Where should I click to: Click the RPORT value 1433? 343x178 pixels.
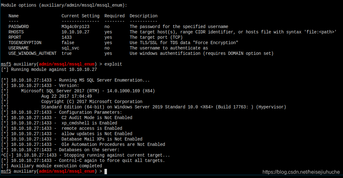click(67, 37)
